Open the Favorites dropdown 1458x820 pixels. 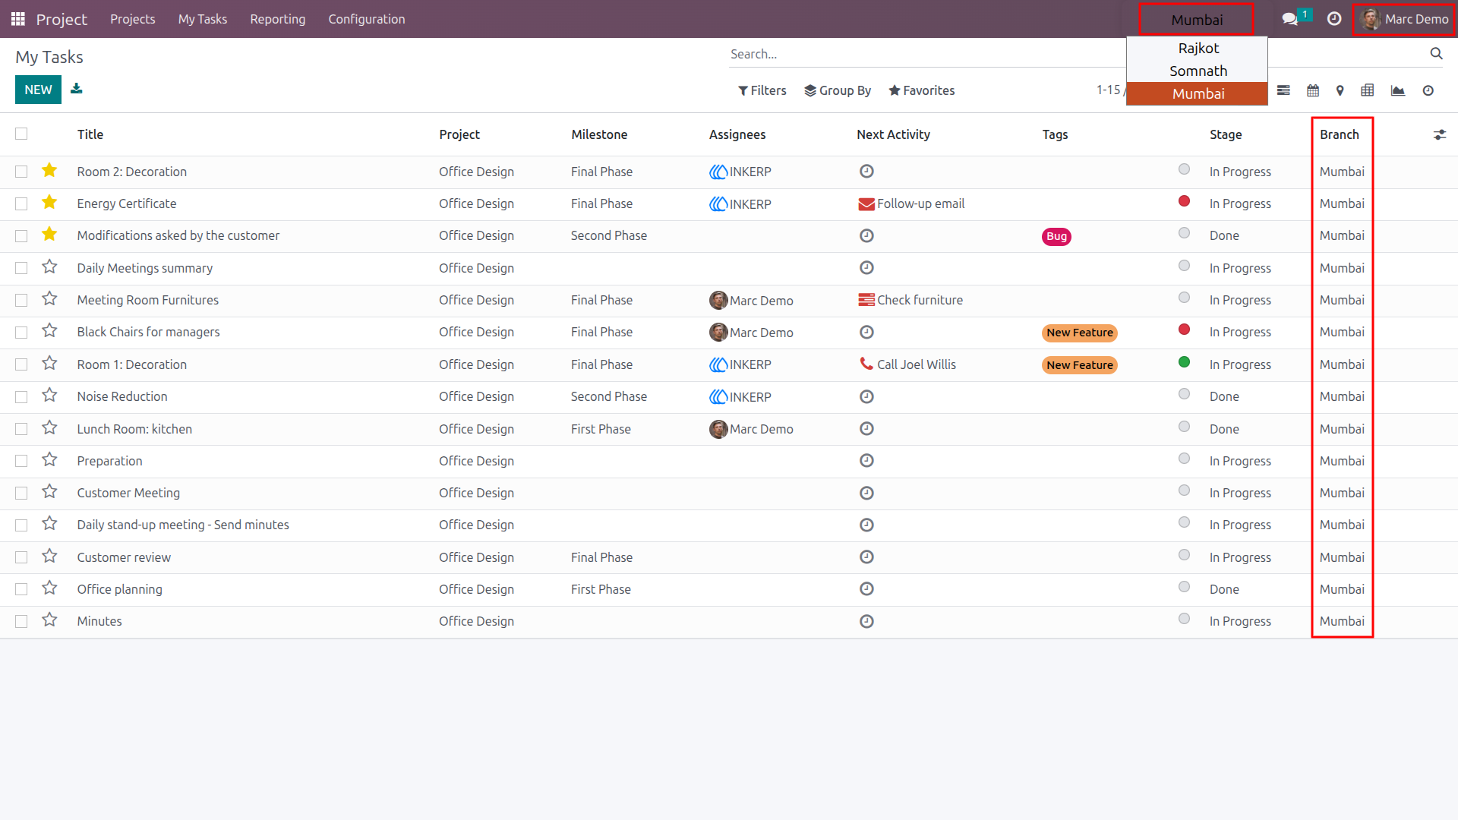(x=921, y=90)
